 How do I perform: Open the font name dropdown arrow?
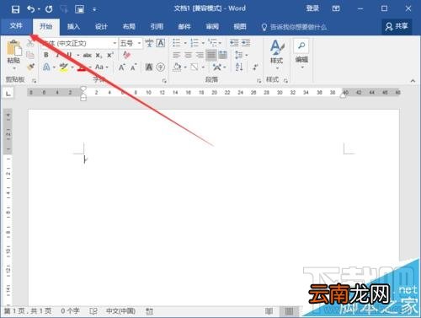point(115,43)
